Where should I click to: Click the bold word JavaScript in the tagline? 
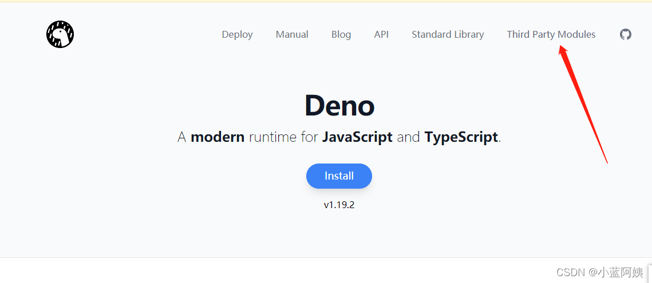357,137
